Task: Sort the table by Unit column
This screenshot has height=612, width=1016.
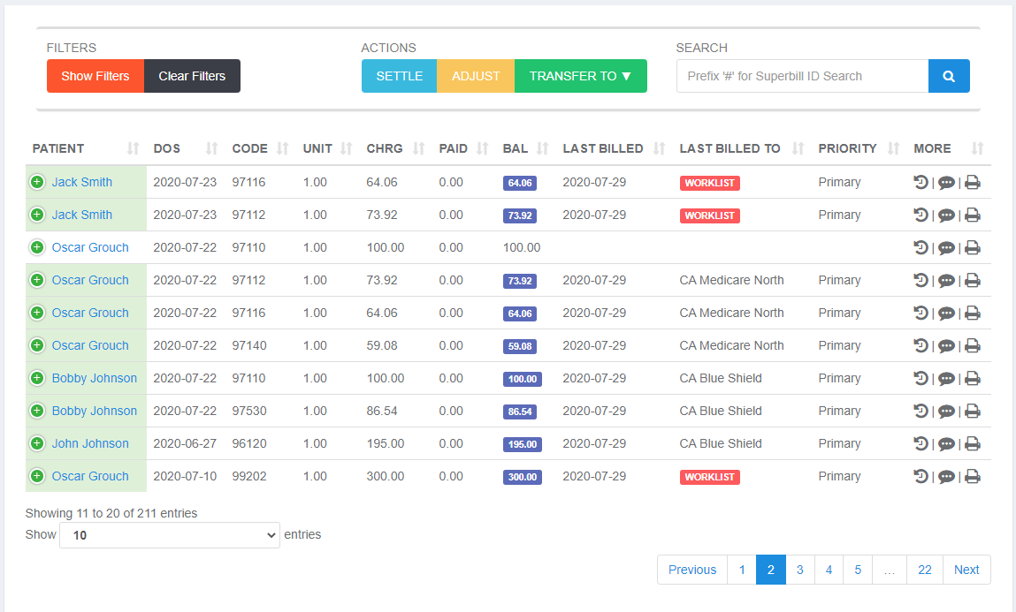Action: [x=327, y=148]
